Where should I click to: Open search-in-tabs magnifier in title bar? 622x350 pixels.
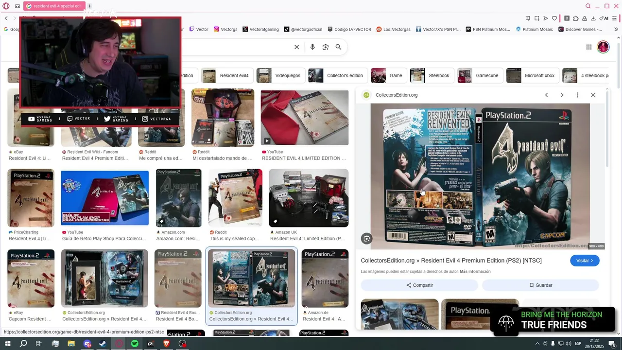click(588, 6)
